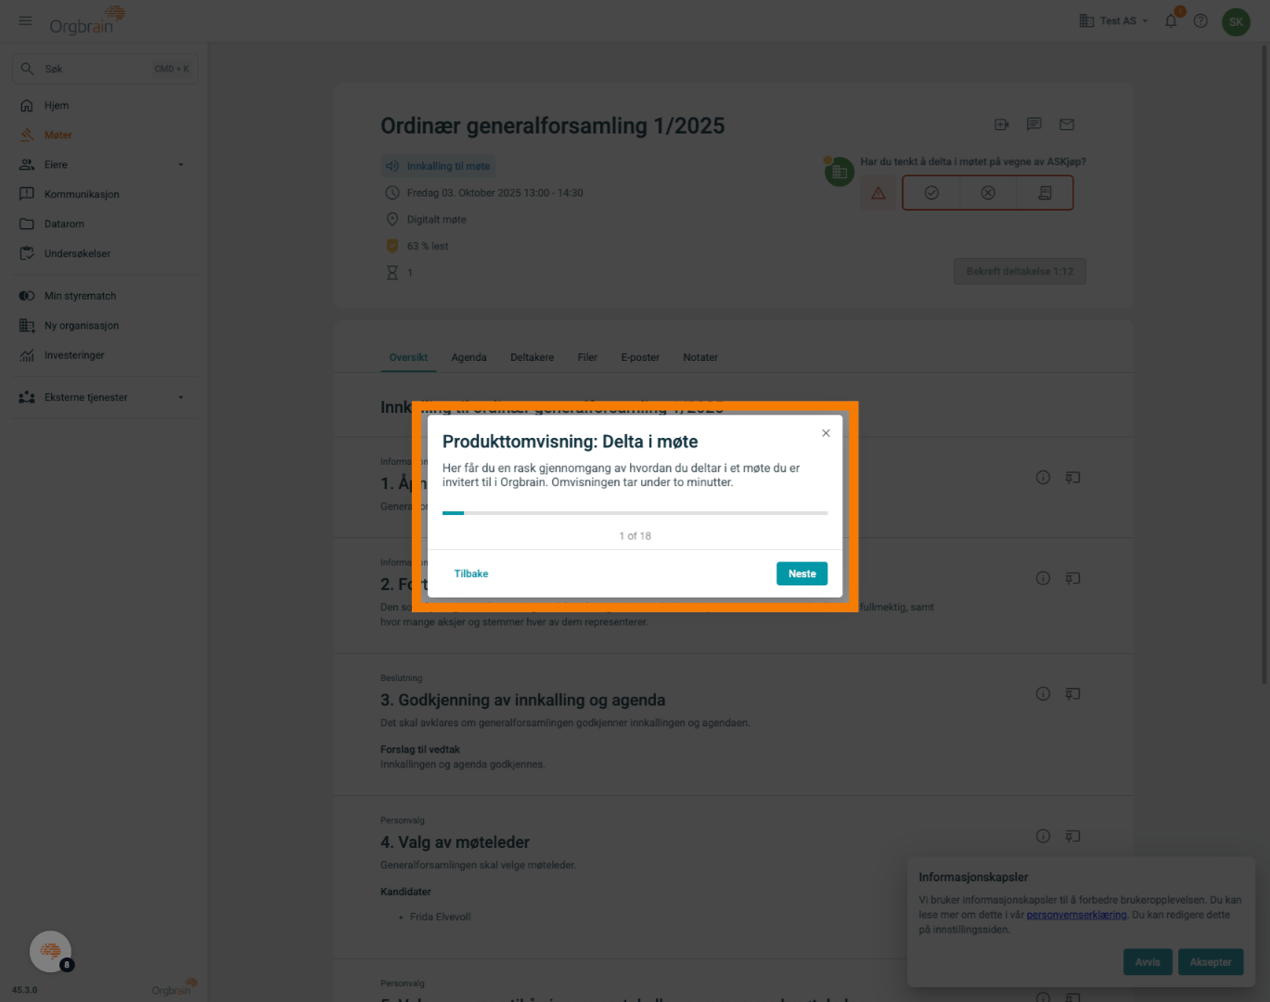The image size is (1270, 1002).
Task: Expand the Eiere sidebar submenu
Action: point(181,165)
